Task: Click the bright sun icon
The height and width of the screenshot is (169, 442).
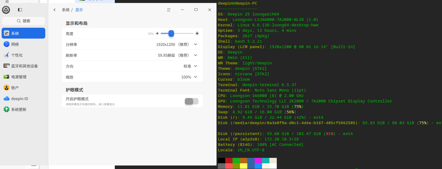Action: pos(197,33)
